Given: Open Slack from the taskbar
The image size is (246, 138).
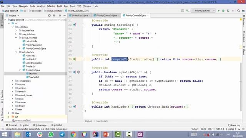Looking at the screenshot, I should [40, 135].
